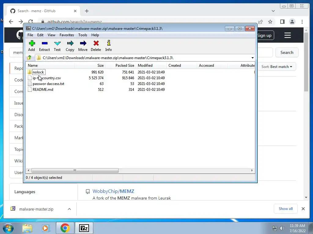Run the Test archive tool
313x234 pixels.
pos(57,46)
